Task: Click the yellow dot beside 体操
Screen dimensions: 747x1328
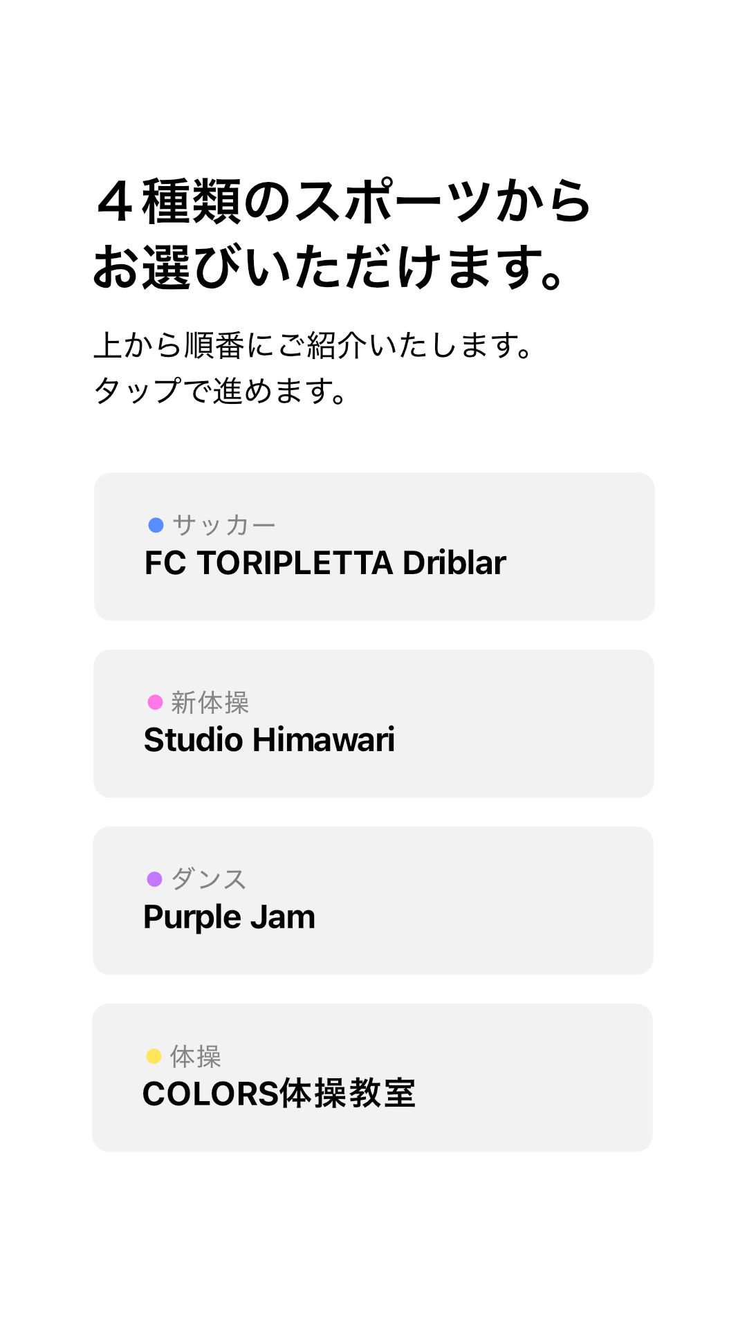Action: coord(154,1056)
